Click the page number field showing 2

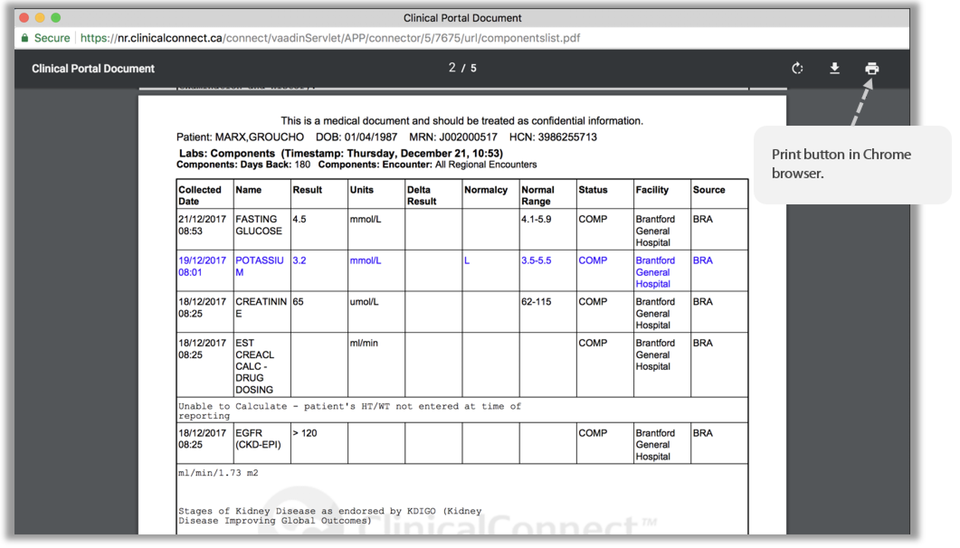pyautogui.click(x=452, y=68)
